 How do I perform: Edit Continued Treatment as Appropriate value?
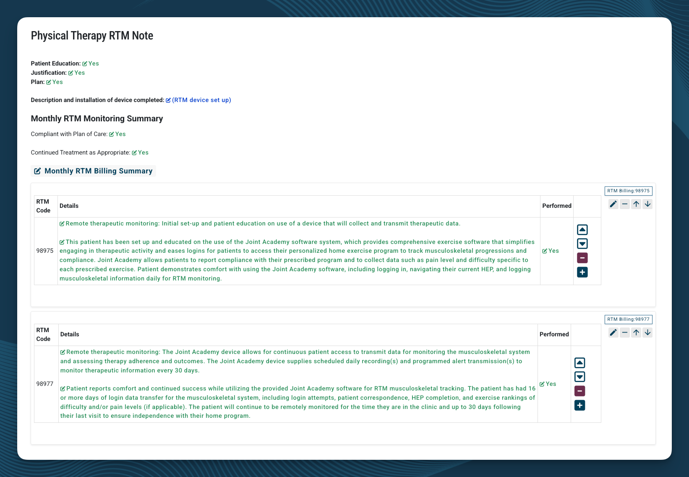pos(140,152)
